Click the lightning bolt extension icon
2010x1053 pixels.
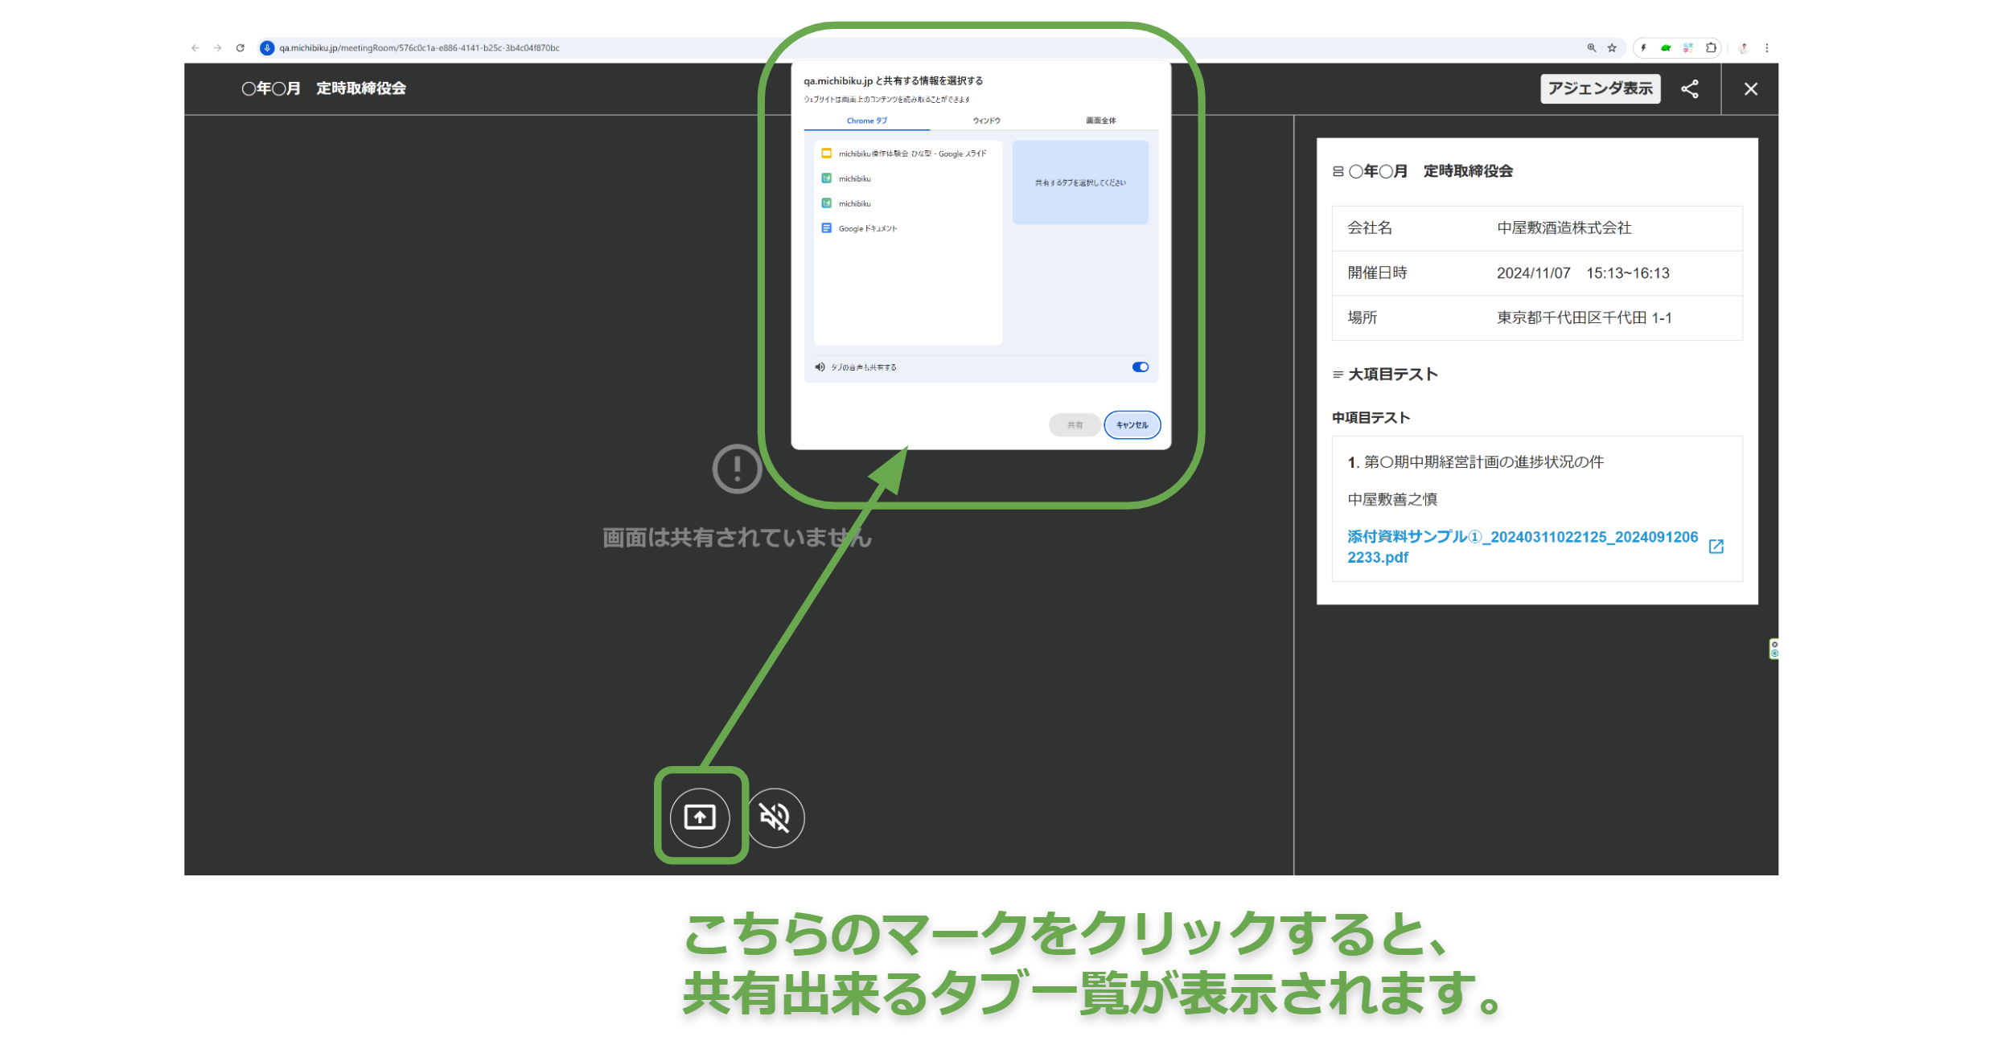pyautogui.click(x=1643, y=48)
